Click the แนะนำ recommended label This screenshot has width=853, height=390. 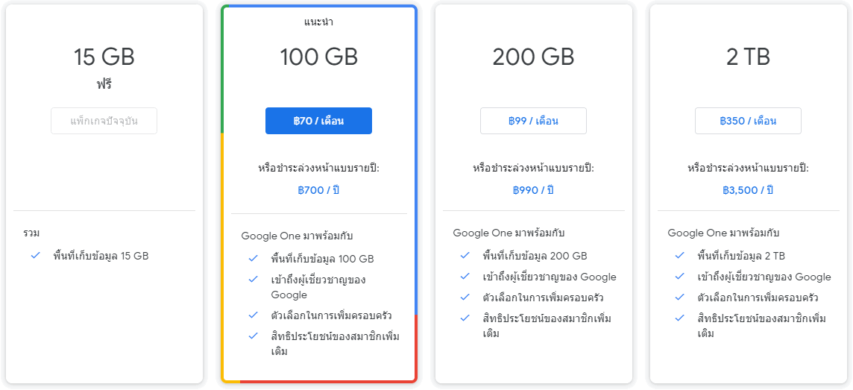pos(318,22)
